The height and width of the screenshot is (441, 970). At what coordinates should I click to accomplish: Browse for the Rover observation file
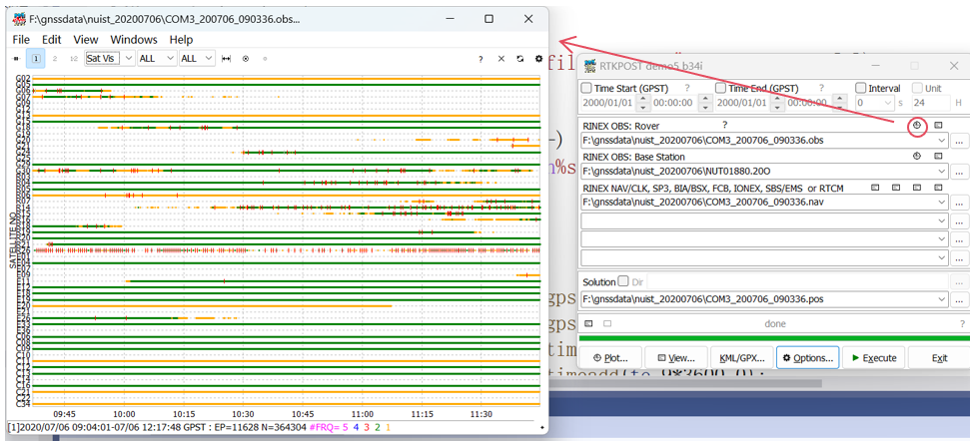[x=959, y=141]
